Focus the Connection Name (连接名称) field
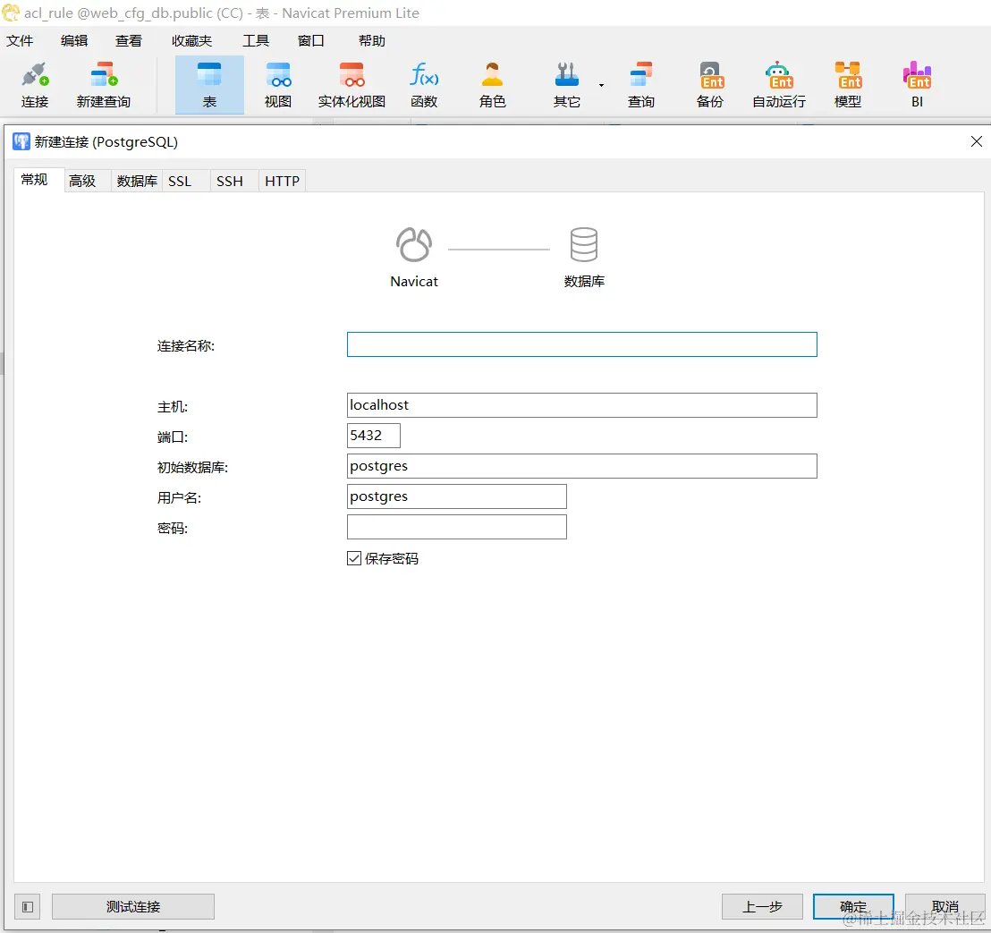 582,344
